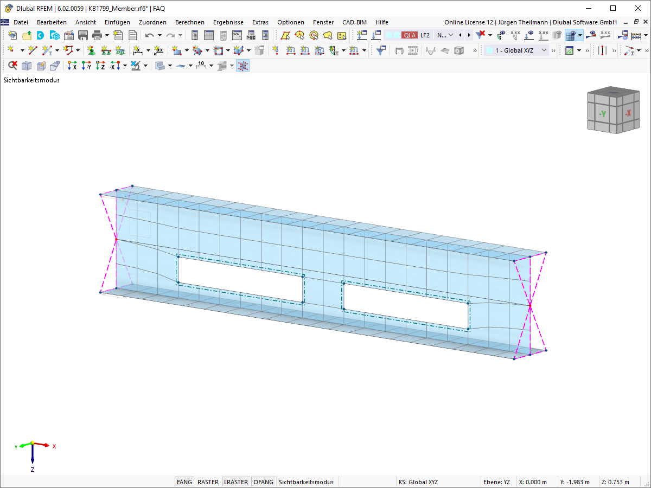Image resolution: width=651 pixels, height=488 pixels.
Task: Add a green nodal support
Action: tap(91, 50)
